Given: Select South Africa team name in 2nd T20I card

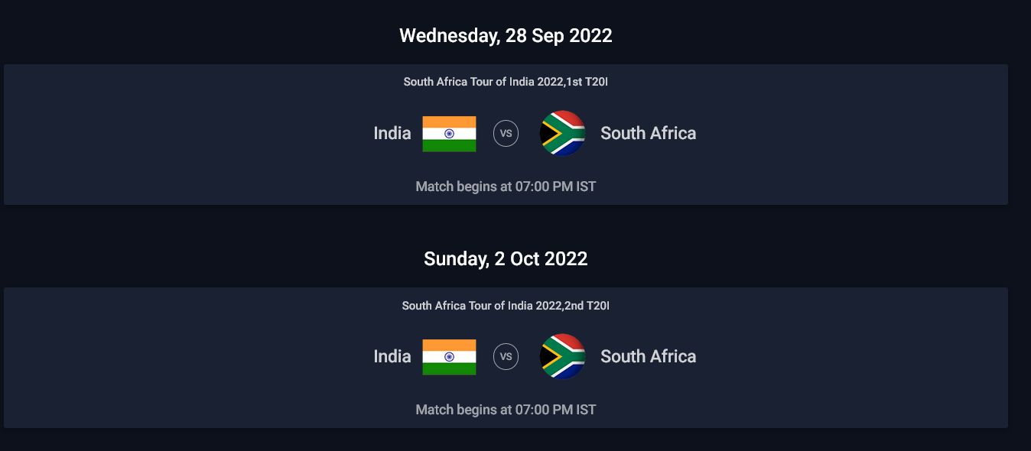Looking at the screenshot, I should click(648, 357).
